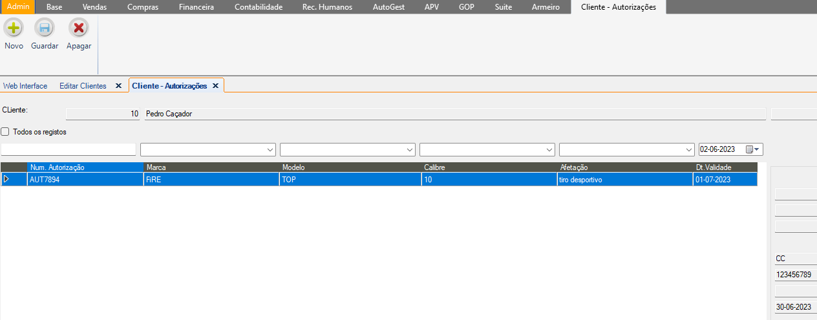The width and height of the screenshot is (817, 320).
Task: Click the red Apagar delete icon
Action: coord(79,28)
